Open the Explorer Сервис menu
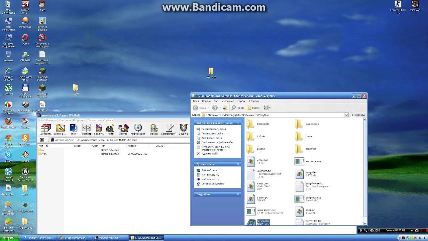Viewport: 428px width, 241px height. coord(241,101)
